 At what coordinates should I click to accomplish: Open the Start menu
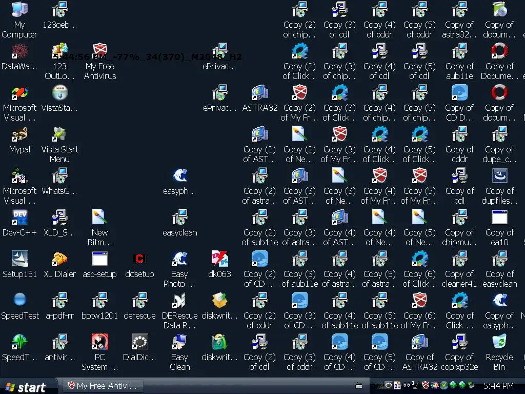[26, 387]
